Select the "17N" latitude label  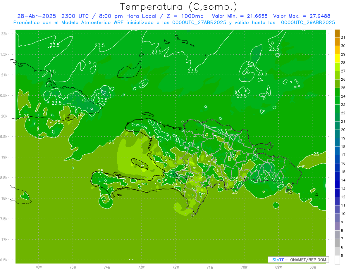(x=4, y=239)
